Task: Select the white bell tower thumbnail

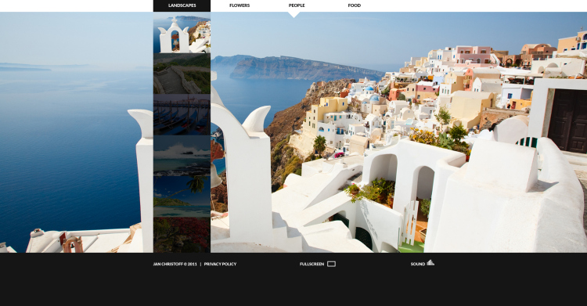Action: click(182, 33)
